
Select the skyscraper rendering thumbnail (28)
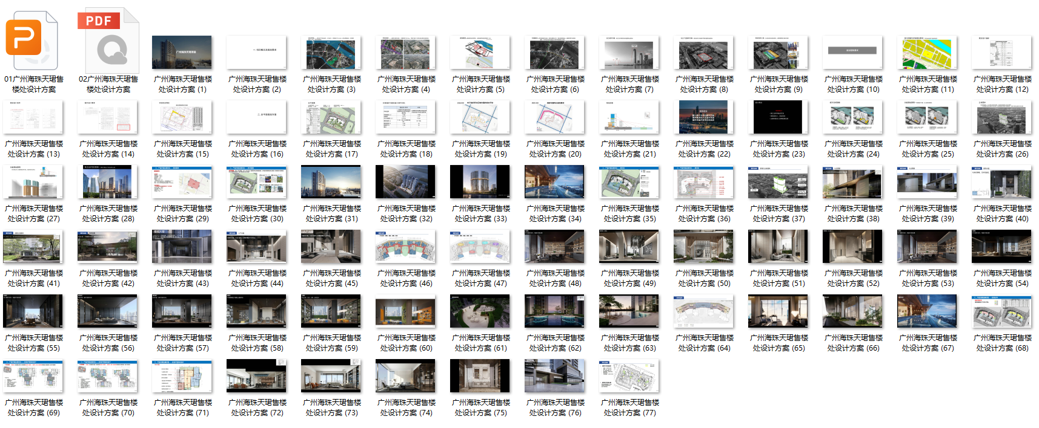(x=108, y=182)
